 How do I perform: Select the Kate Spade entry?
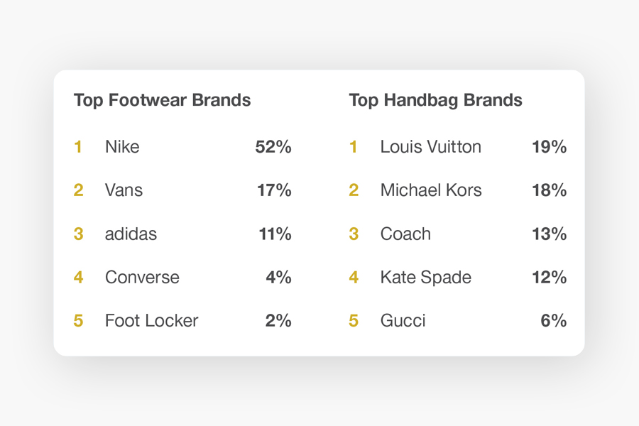(x=426, y=277)
